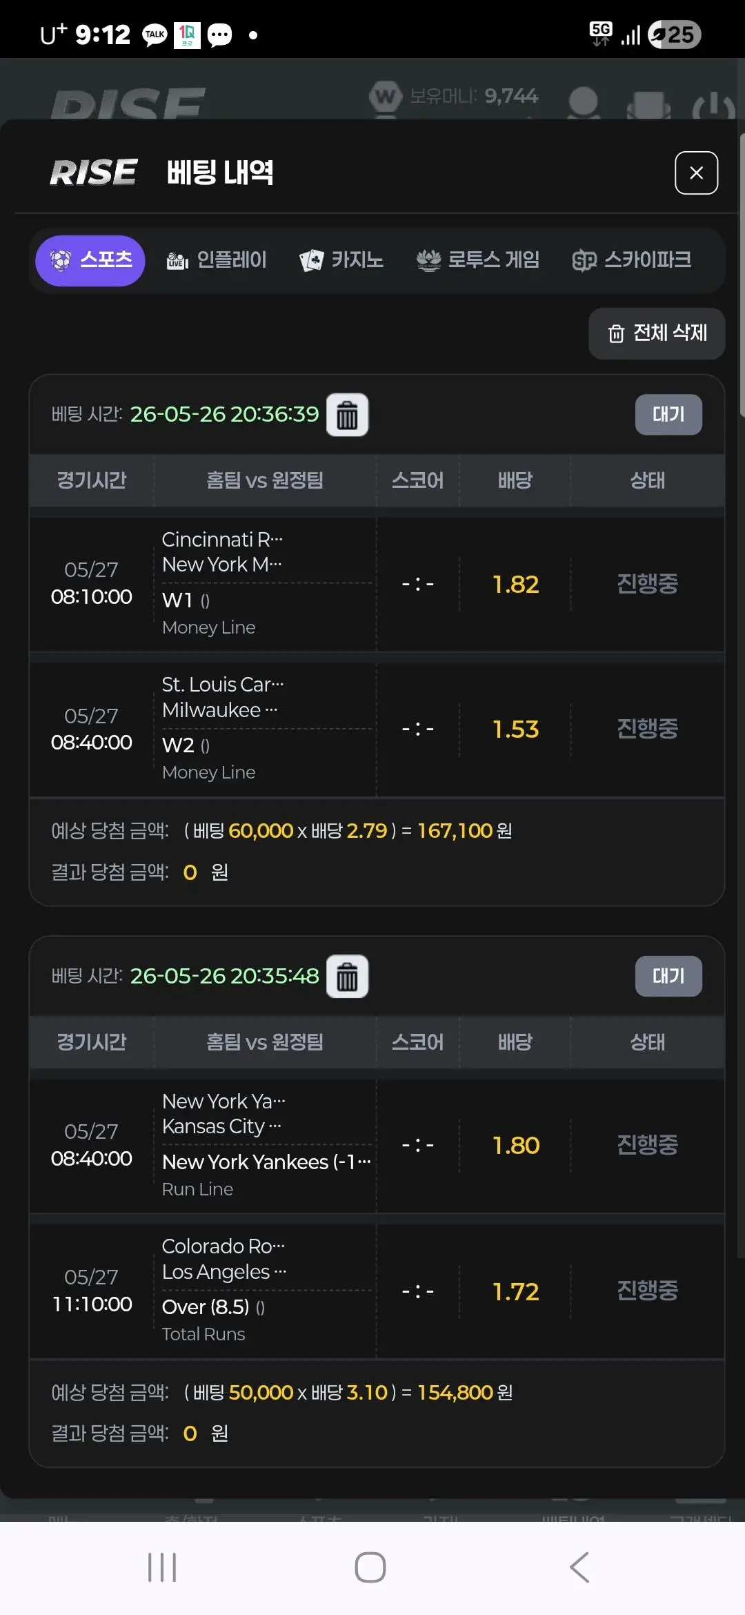Tap 대기 status on first bet slip
745x1615 pixels.
tap(668, 414)
